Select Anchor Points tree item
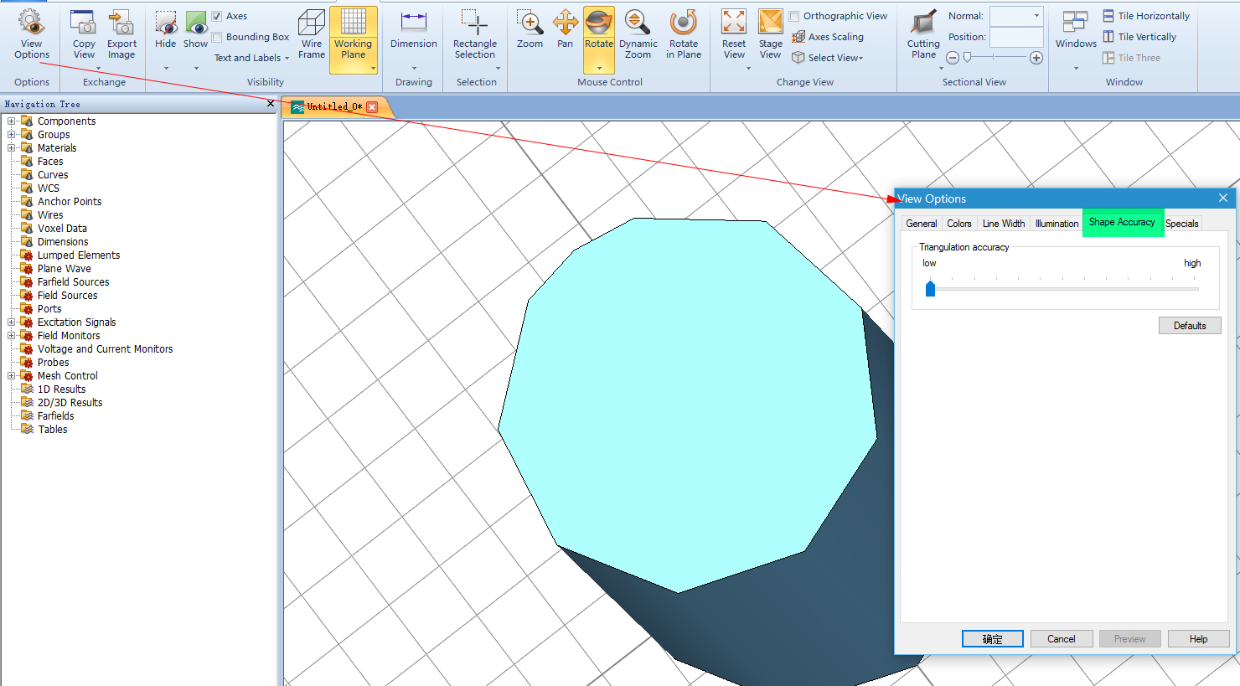Screen dimensions: 1240x686 pos(70,202)
